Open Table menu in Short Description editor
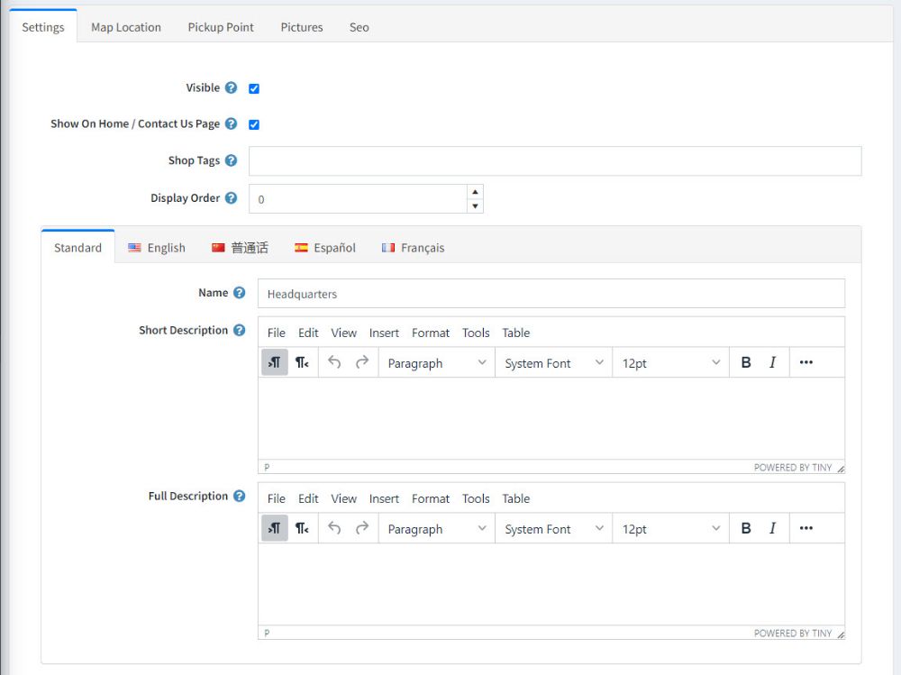 [516, 333]
